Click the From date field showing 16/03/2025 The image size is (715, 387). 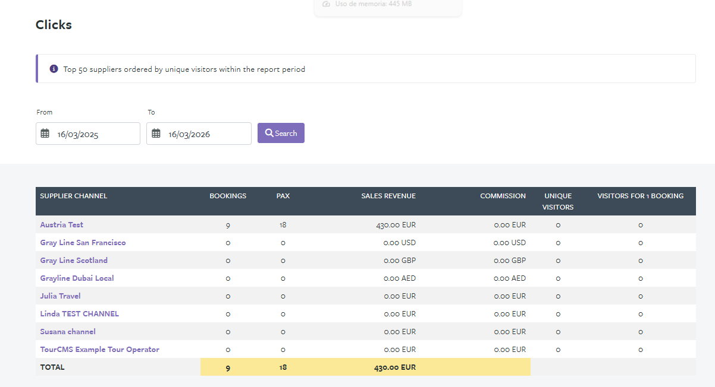pos(88,134)
